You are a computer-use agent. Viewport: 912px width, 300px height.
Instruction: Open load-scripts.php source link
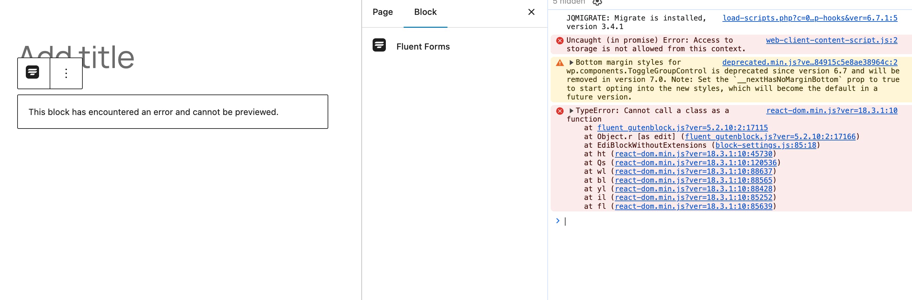[810, 18]
